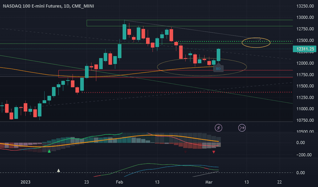
Task: Select the BO label under latest candle
Action: pos(218,69)
